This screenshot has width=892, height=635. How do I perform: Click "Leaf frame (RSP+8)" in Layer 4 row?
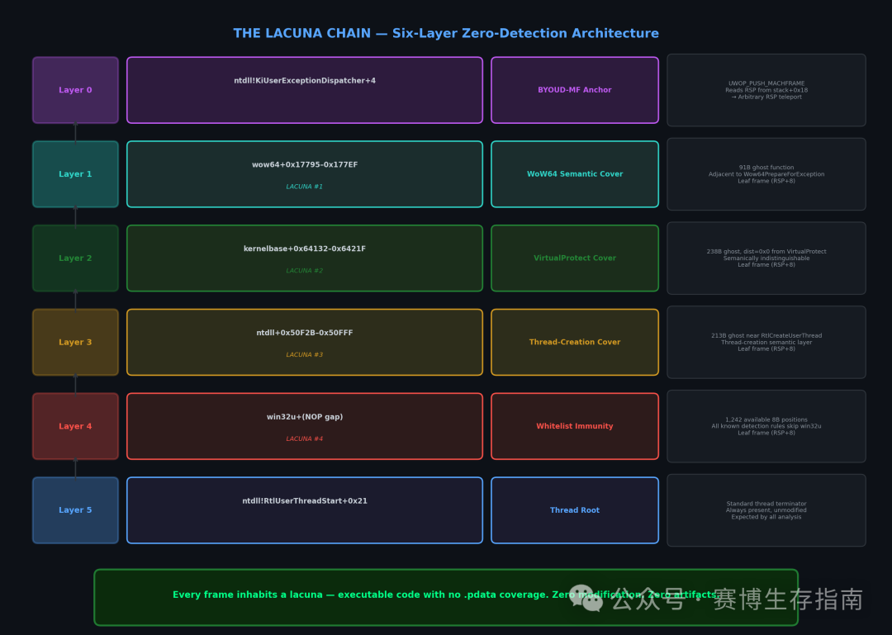pyautogui.click(x=766, y=433)
